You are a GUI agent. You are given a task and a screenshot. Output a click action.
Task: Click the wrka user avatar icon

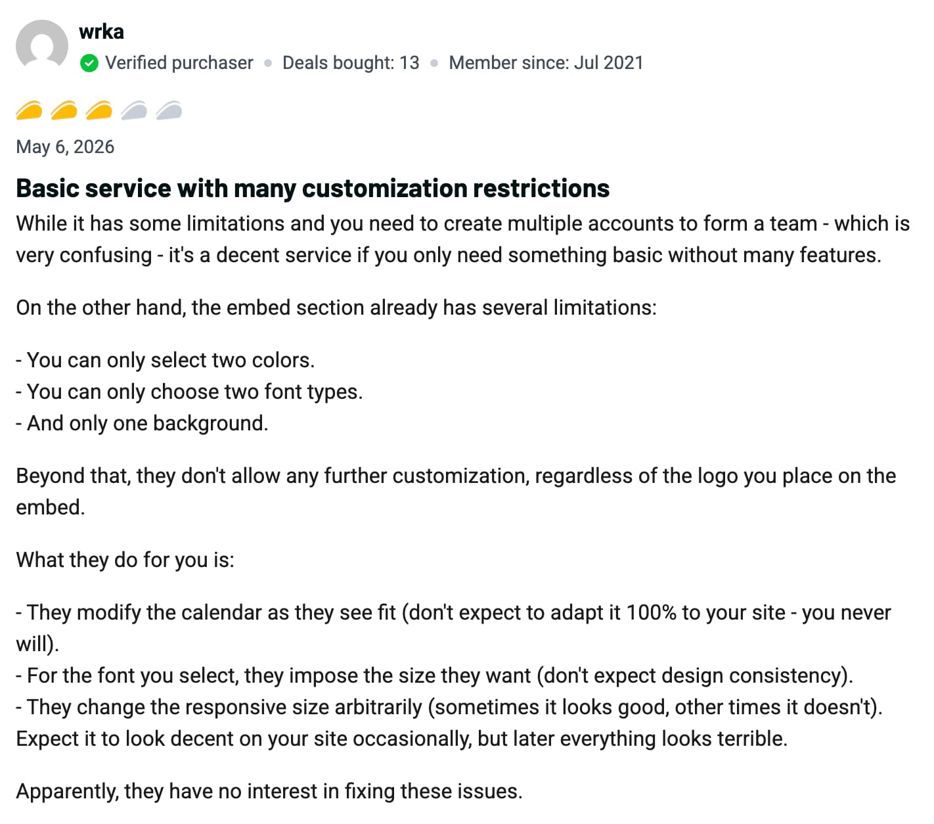pyautogui.click(x=42, y=45)
